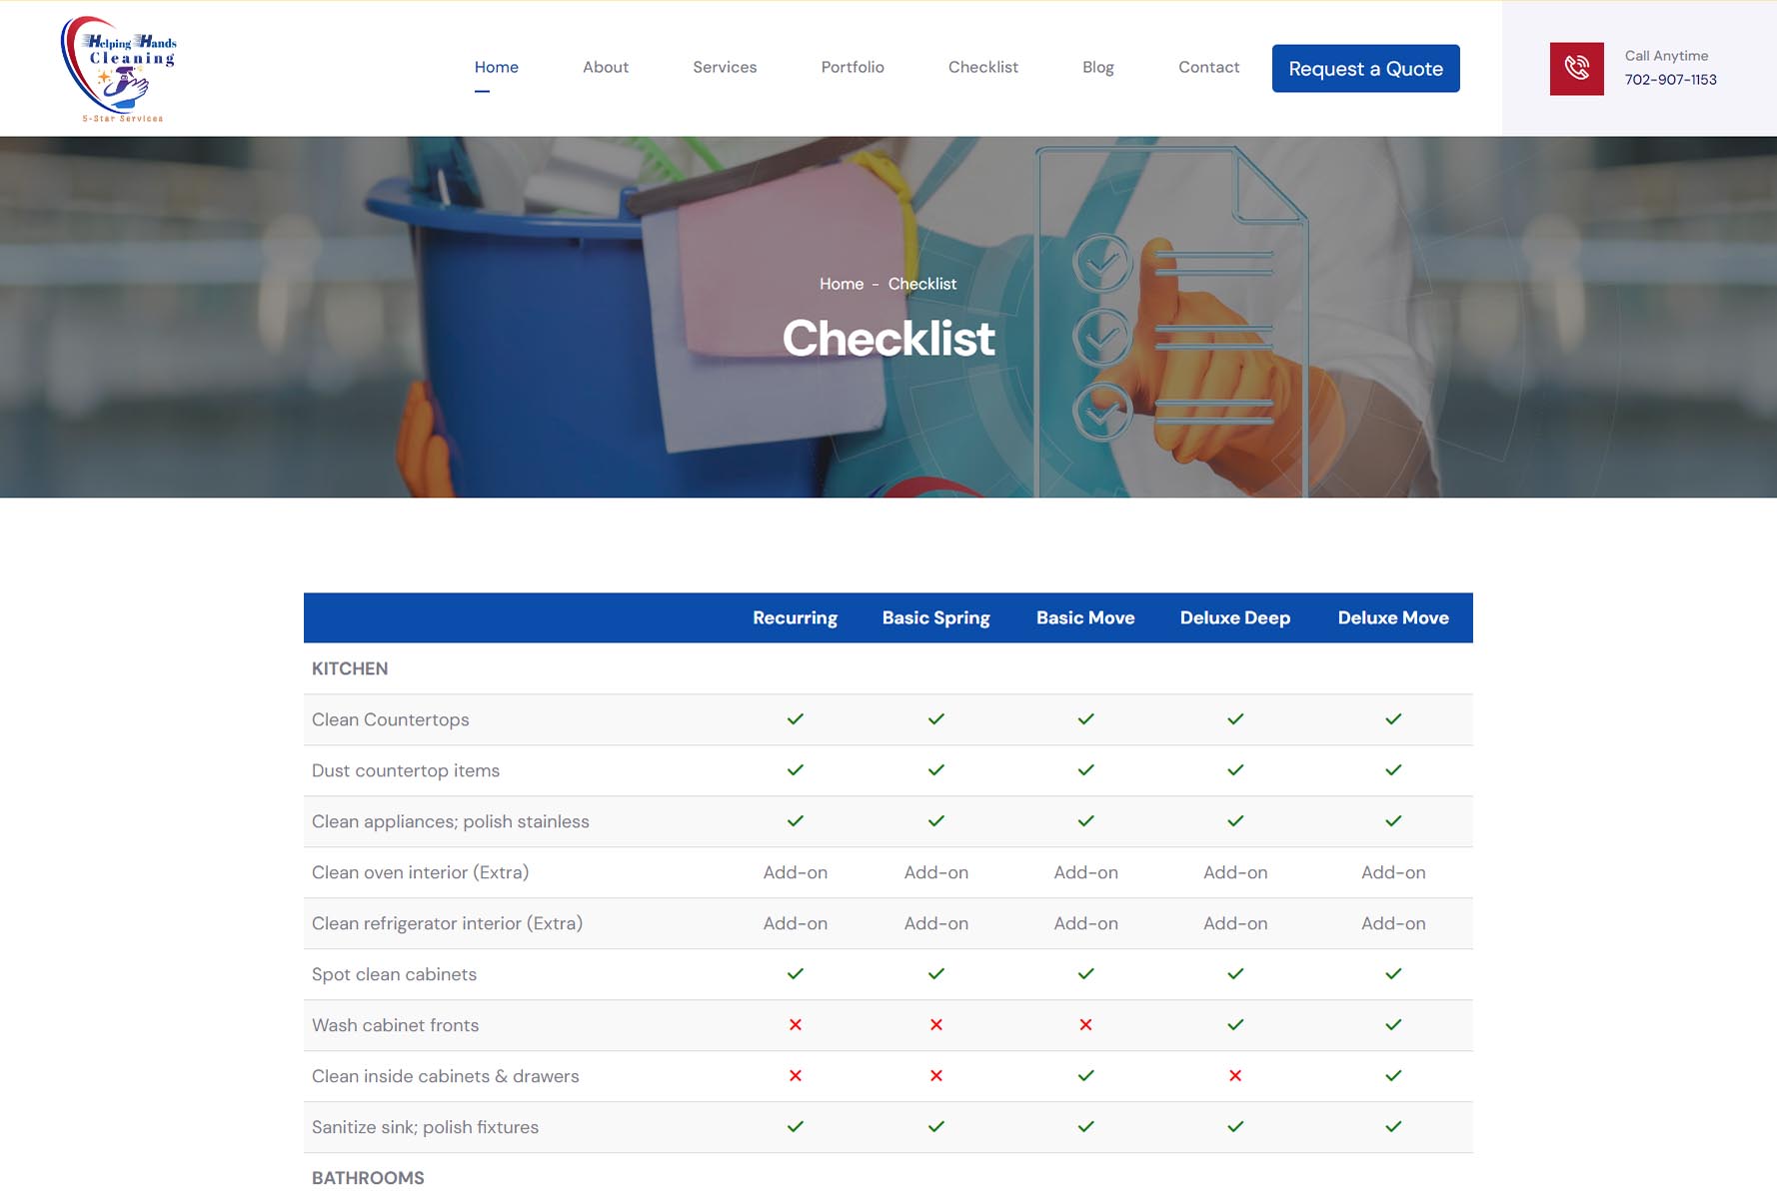Click the green checkmark for Clean Countertops Recurring
1777x1201 pixels.
795,718
